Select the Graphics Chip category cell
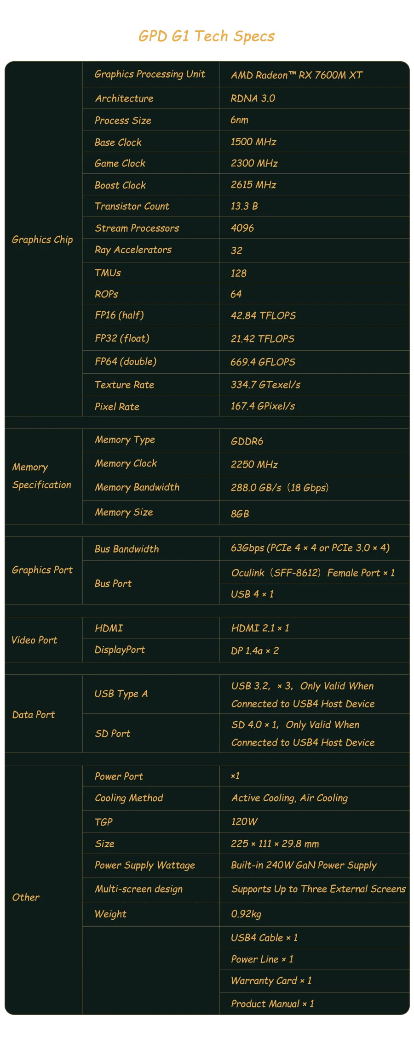The height and width of the screenshot is (1043, 414). pos(42,239)
